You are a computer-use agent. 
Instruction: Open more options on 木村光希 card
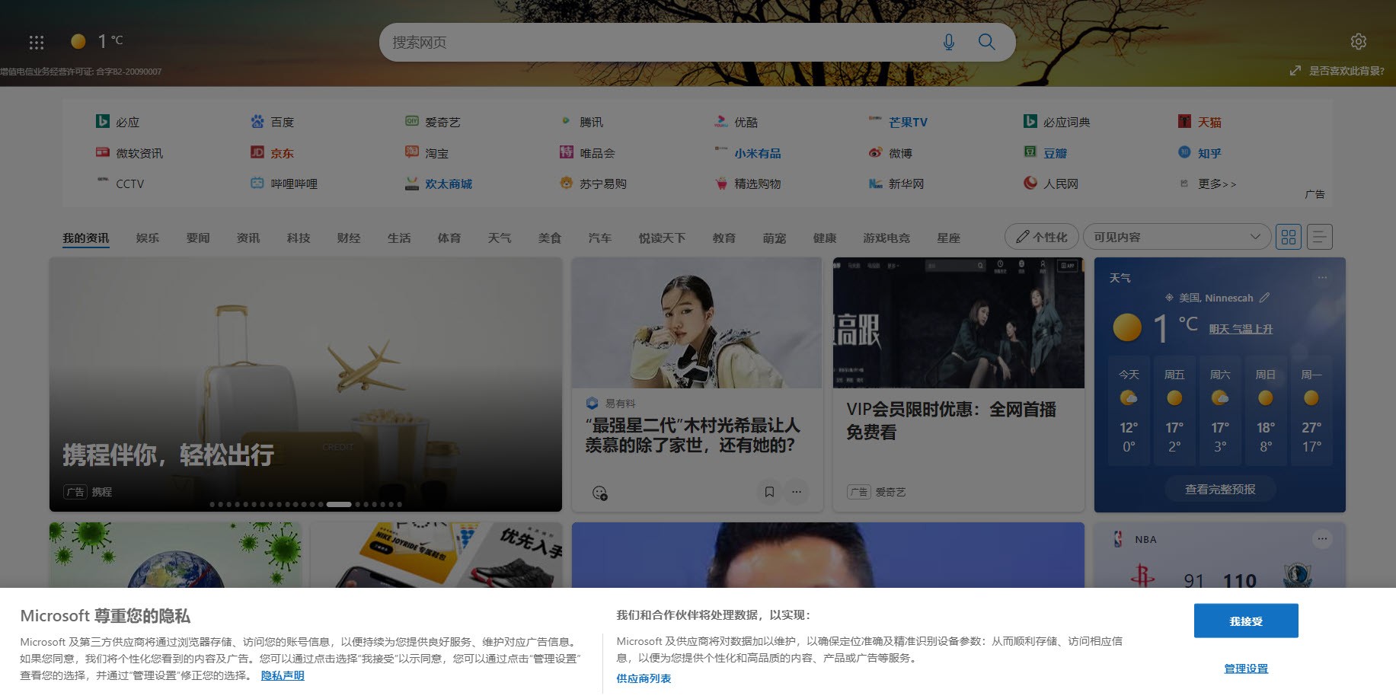coord(797,492)
